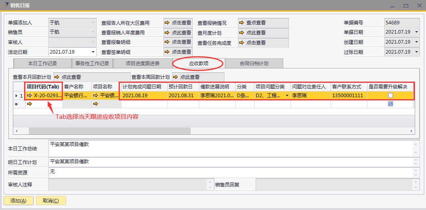
Task: Click arrow icon beside 查看报告人所在大区费用
Action: [x=167, y=23]
